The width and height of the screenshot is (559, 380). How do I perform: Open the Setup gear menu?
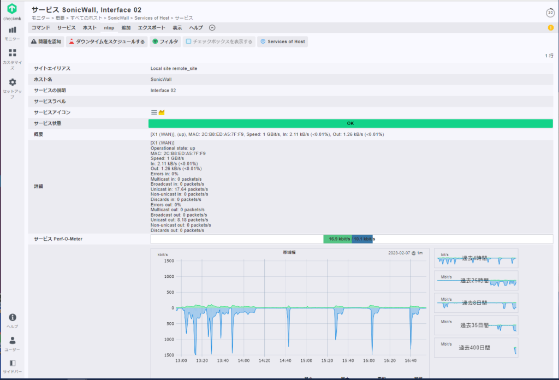point(12,88)
